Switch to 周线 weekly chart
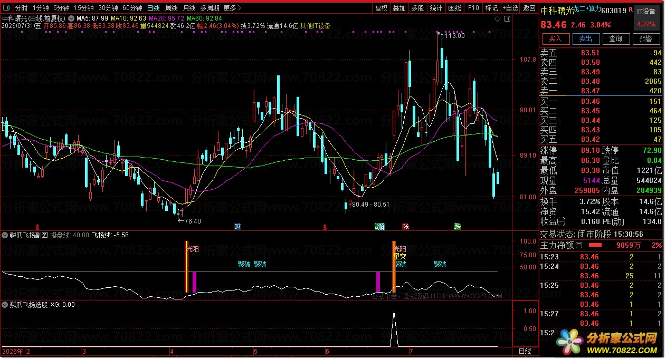 (171, 8)
